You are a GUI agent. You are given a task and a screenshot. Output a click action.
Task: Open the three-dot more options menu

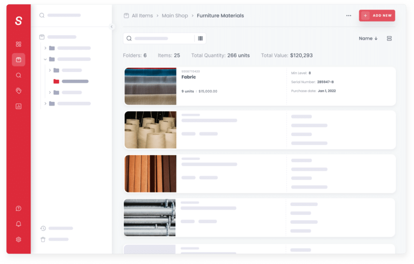(x=349, y=16)
